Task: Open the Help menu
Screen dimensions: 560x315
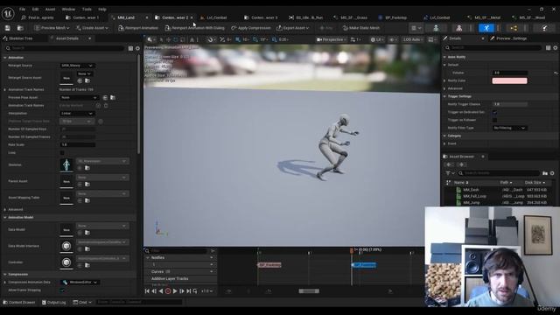Action: point(102,10)
